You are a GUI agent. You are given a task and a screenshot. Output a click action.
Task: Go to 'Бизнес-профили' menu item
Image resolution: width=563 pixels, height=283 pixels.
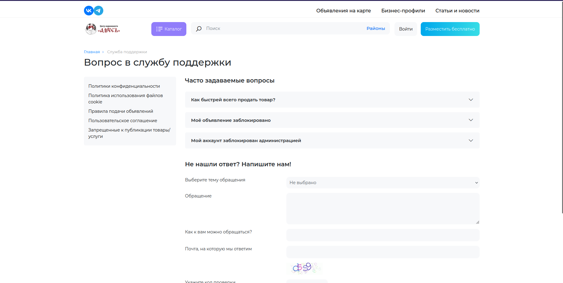pos(403,11)
